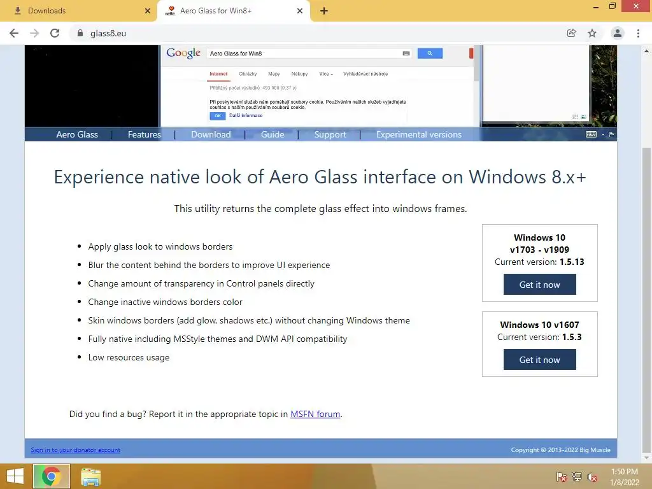The image size is (652, 489).
Task: Click Sign in to your donator account
Action: tap(75, 450)
